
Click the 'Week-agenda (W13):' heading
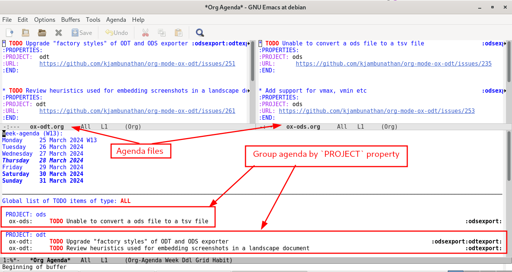click(33, 134)
